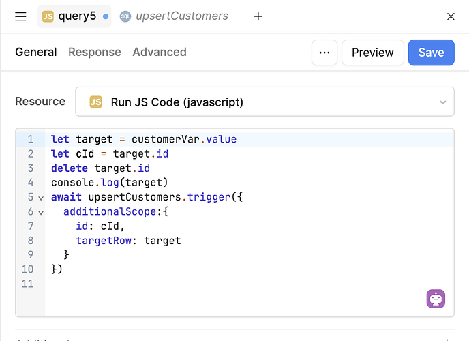The width and height of the screenshot is (469, 341).
Task: Click the SQL icon on upsertCustomers tab
Action: [x=125, y=16]
